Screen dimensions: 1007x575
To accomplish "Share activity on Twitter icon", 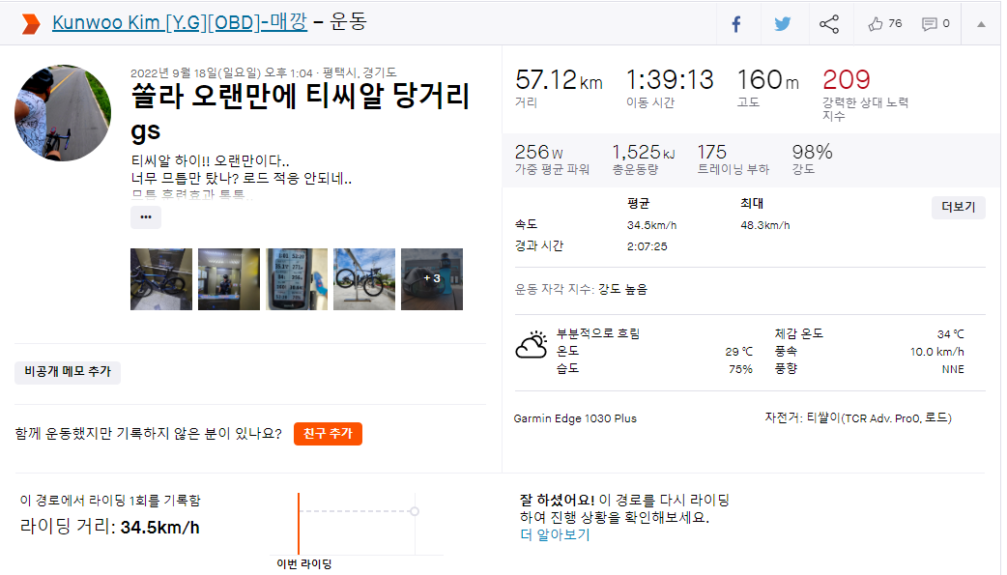I will pos(782,24).
